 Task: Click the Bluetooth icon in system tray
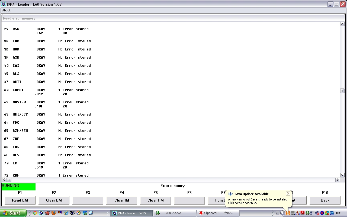(322, 213)
